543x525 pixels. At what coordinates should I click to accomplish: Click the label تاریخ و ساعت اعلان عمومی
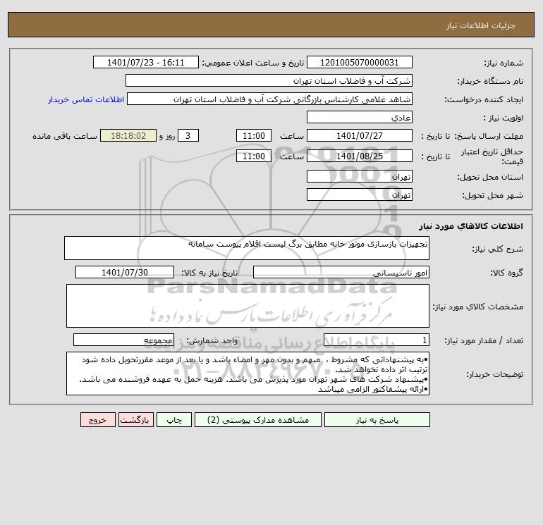click(x=252, y=63)
